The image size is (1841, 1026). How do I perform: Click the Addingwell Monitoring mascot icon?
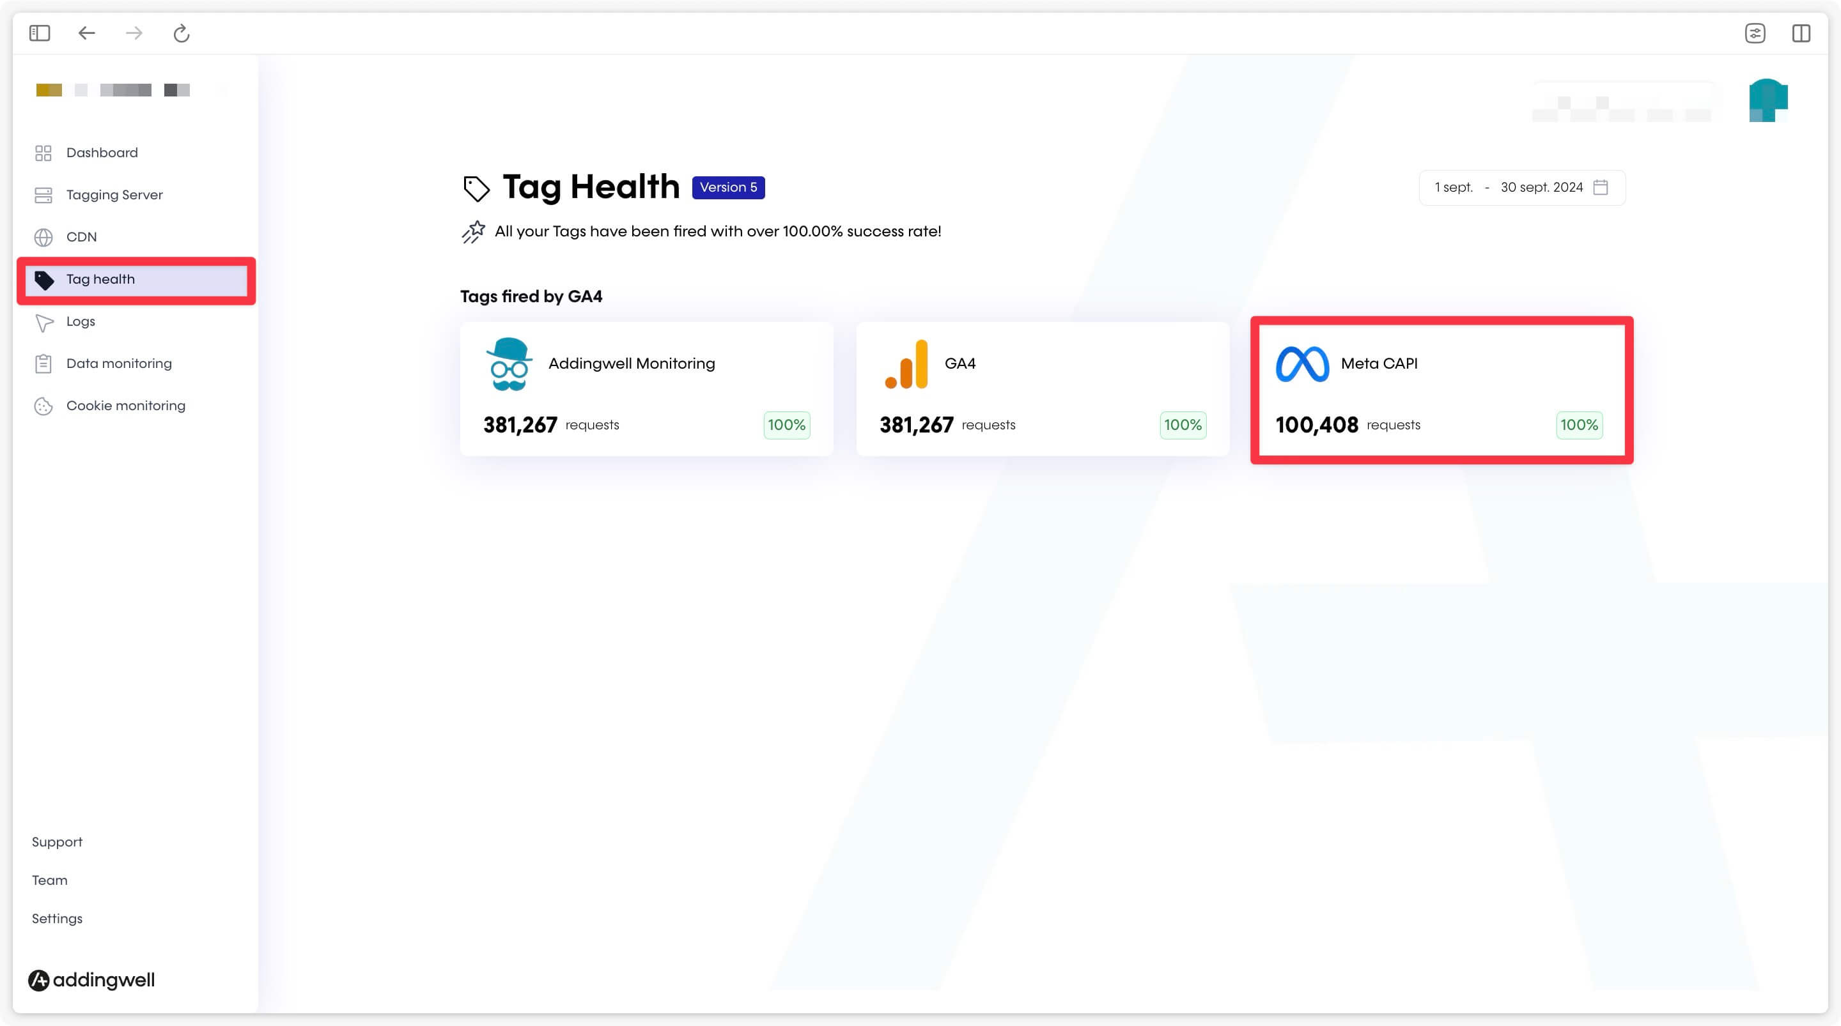tap(509, 364)
